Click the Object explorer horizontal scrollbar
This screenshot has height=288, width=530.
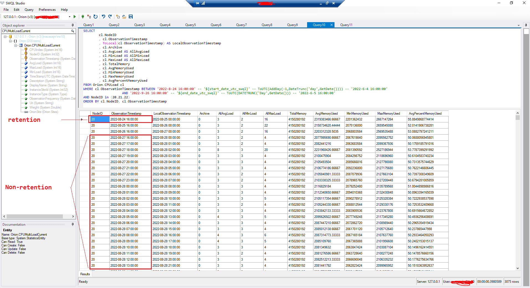pyautogui.click(x=35, y=216)
